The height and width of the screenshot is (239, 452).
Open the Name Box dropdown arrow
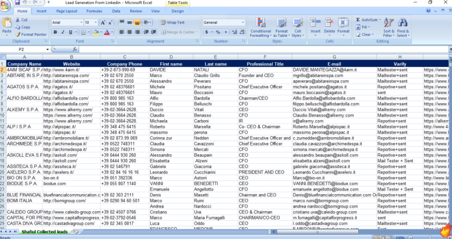47,50
